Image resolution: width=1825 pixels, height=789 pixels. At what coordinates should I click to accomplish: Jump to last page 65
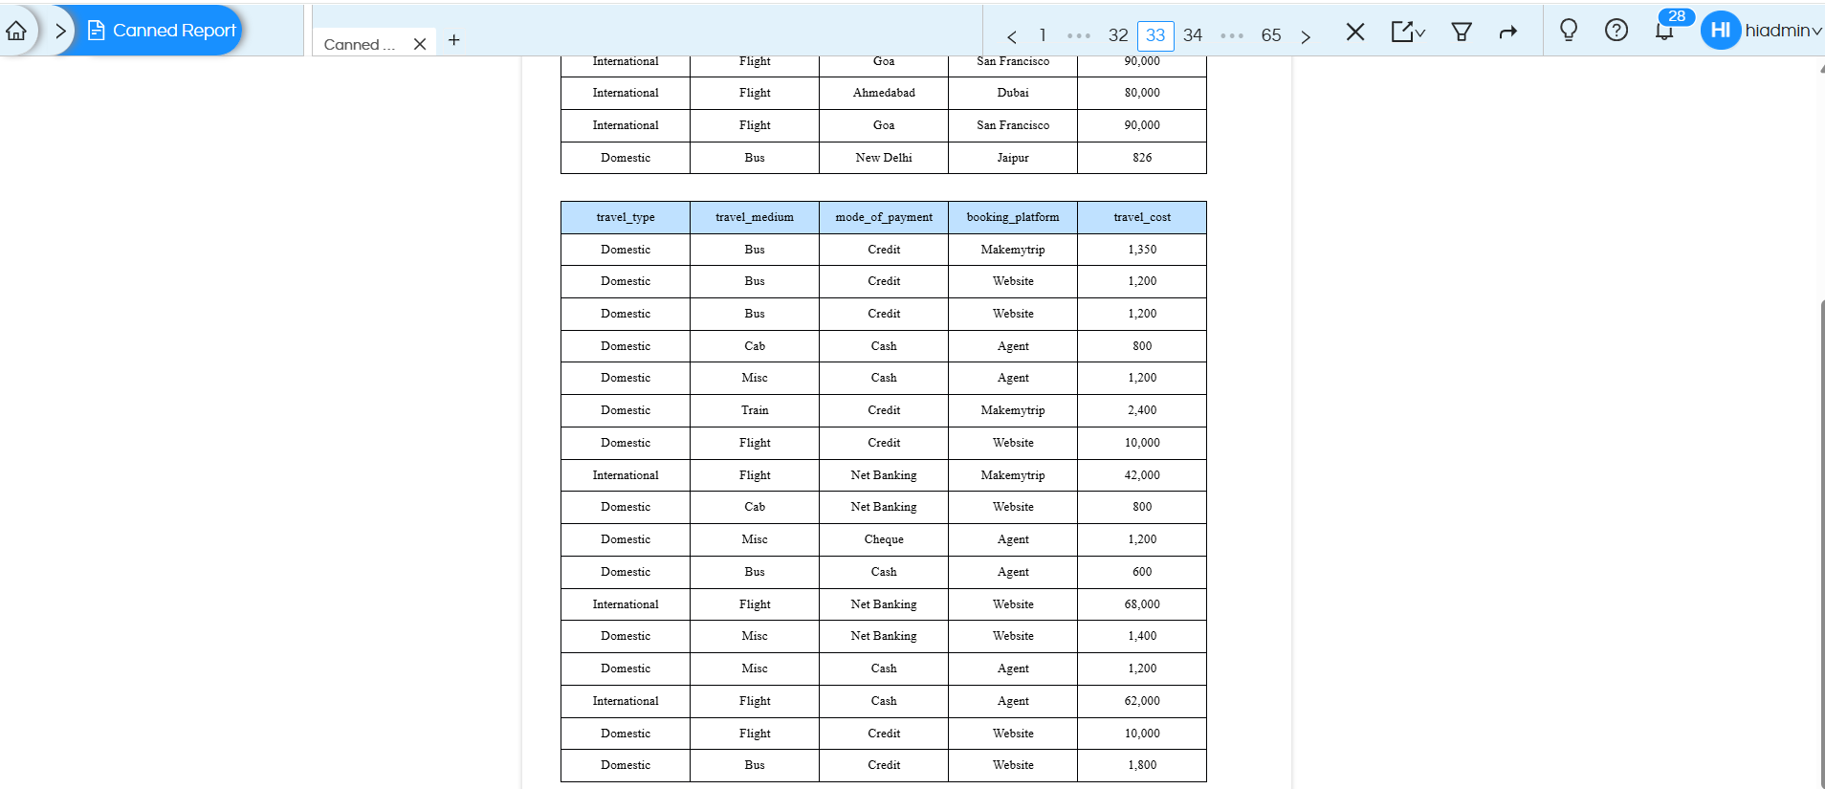(1271, 35)
